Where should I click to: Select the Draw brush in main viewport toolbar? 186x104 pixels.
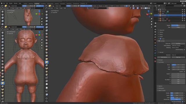(x=46, y=12)
